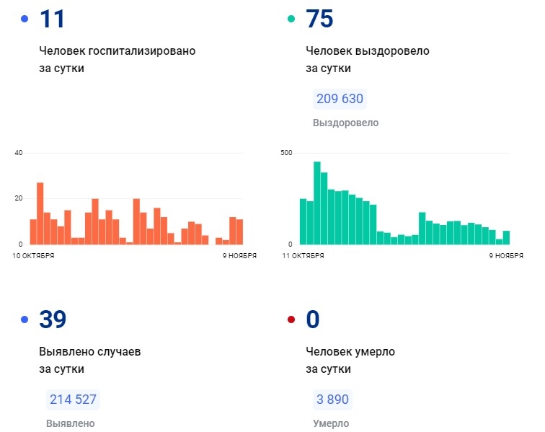Click the "Человек госпитализировано за сутки" caption
545x432 pixels.
coord(117,60)
